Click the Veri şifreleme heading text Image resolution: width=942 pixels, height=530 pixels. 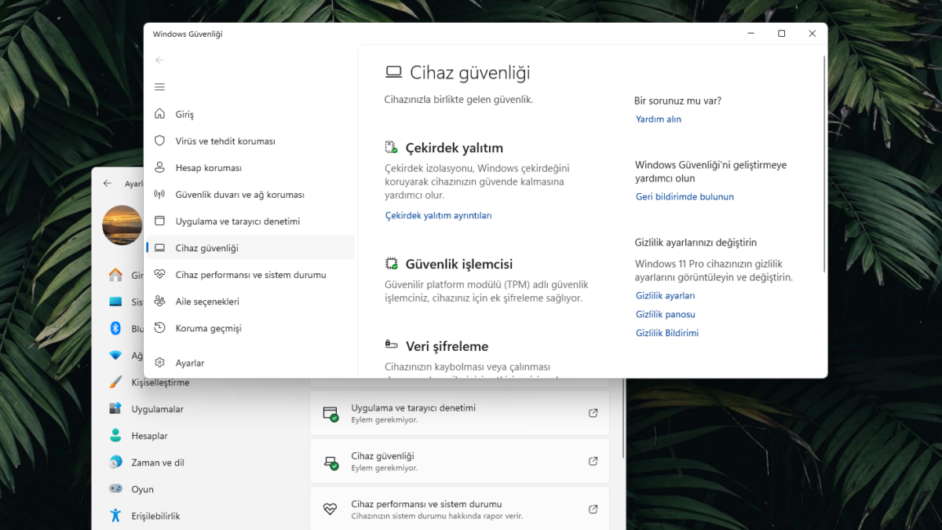point(447,346)
